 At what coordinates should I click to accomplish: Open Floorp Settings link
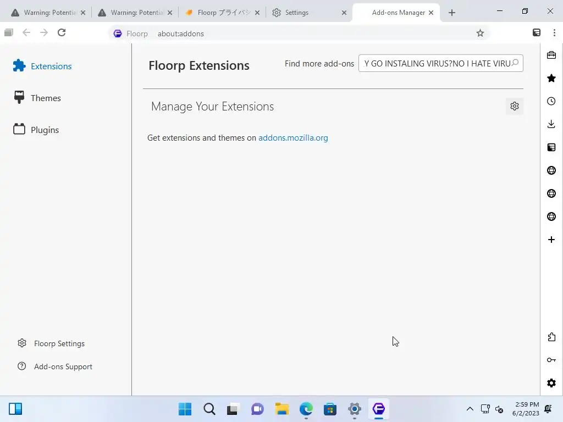[51, 343]
